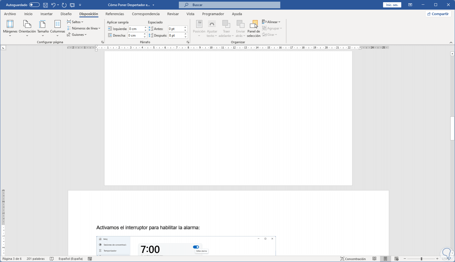Decrease the Izquierda indent value
The image size is (455, 262).
pyautogui.click(x=146, y=30)
